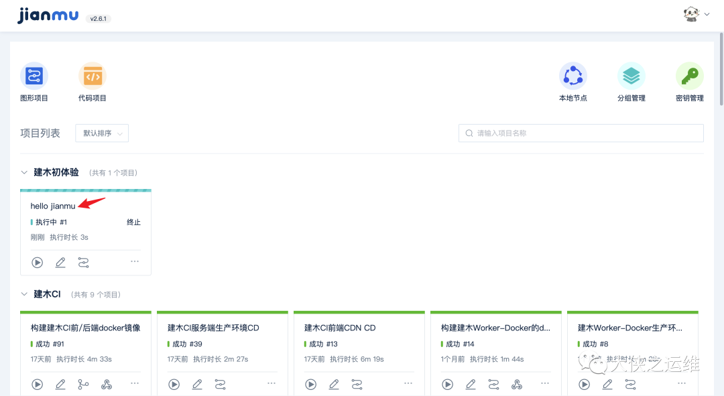This screenshot has width=724, height=396.
Task: Click 成功 #13 build status
Action: coord(321,344)
